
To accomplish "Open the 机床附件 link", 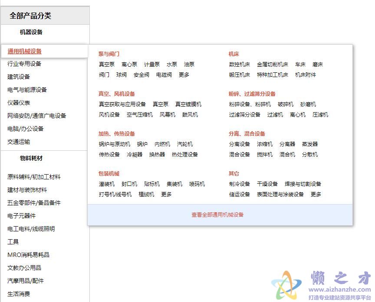I will coord(306,75).
